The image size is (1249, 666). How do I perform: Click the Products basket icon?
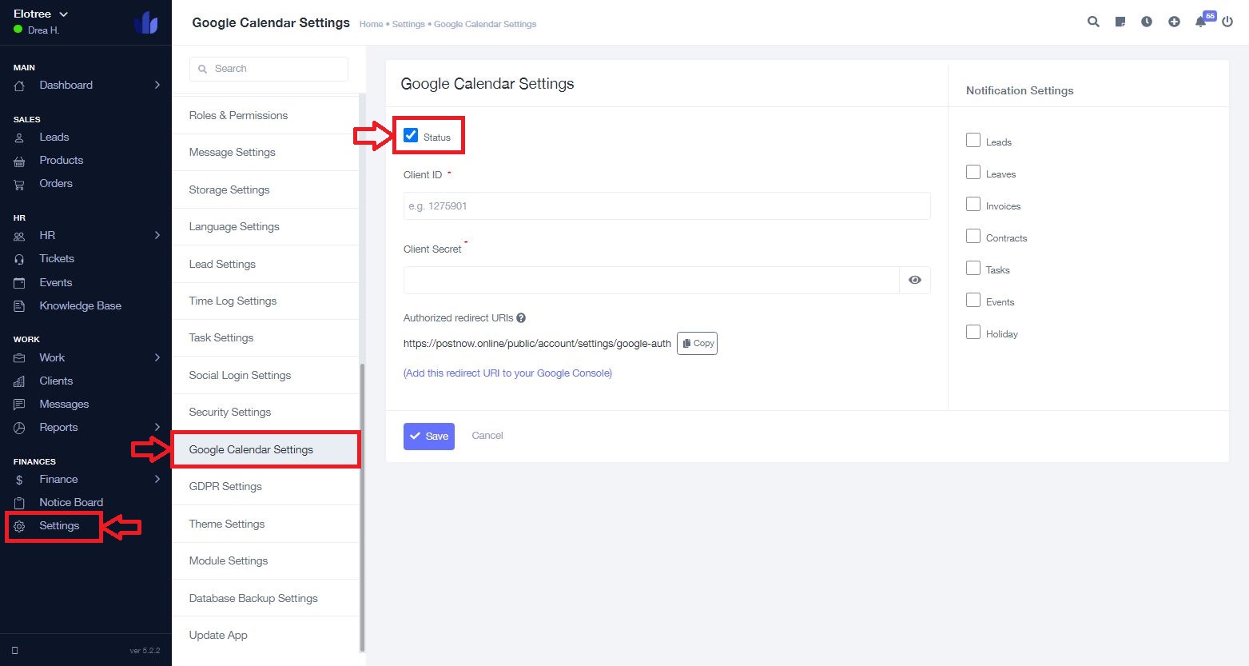click(19, 161)
